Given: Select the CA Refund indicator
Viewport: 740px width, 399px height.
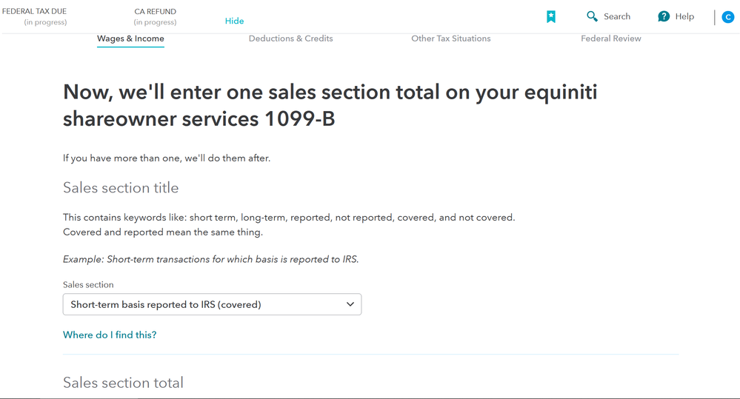Looking at the screenshot, I should [156, 16].
